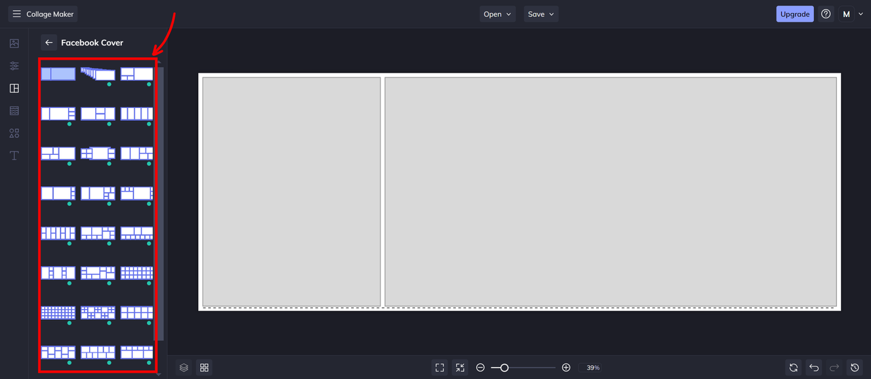Fit canvas to screen icon
Image resolution: width=871 pixels, height=379 pixels.
tap(440, 367)
